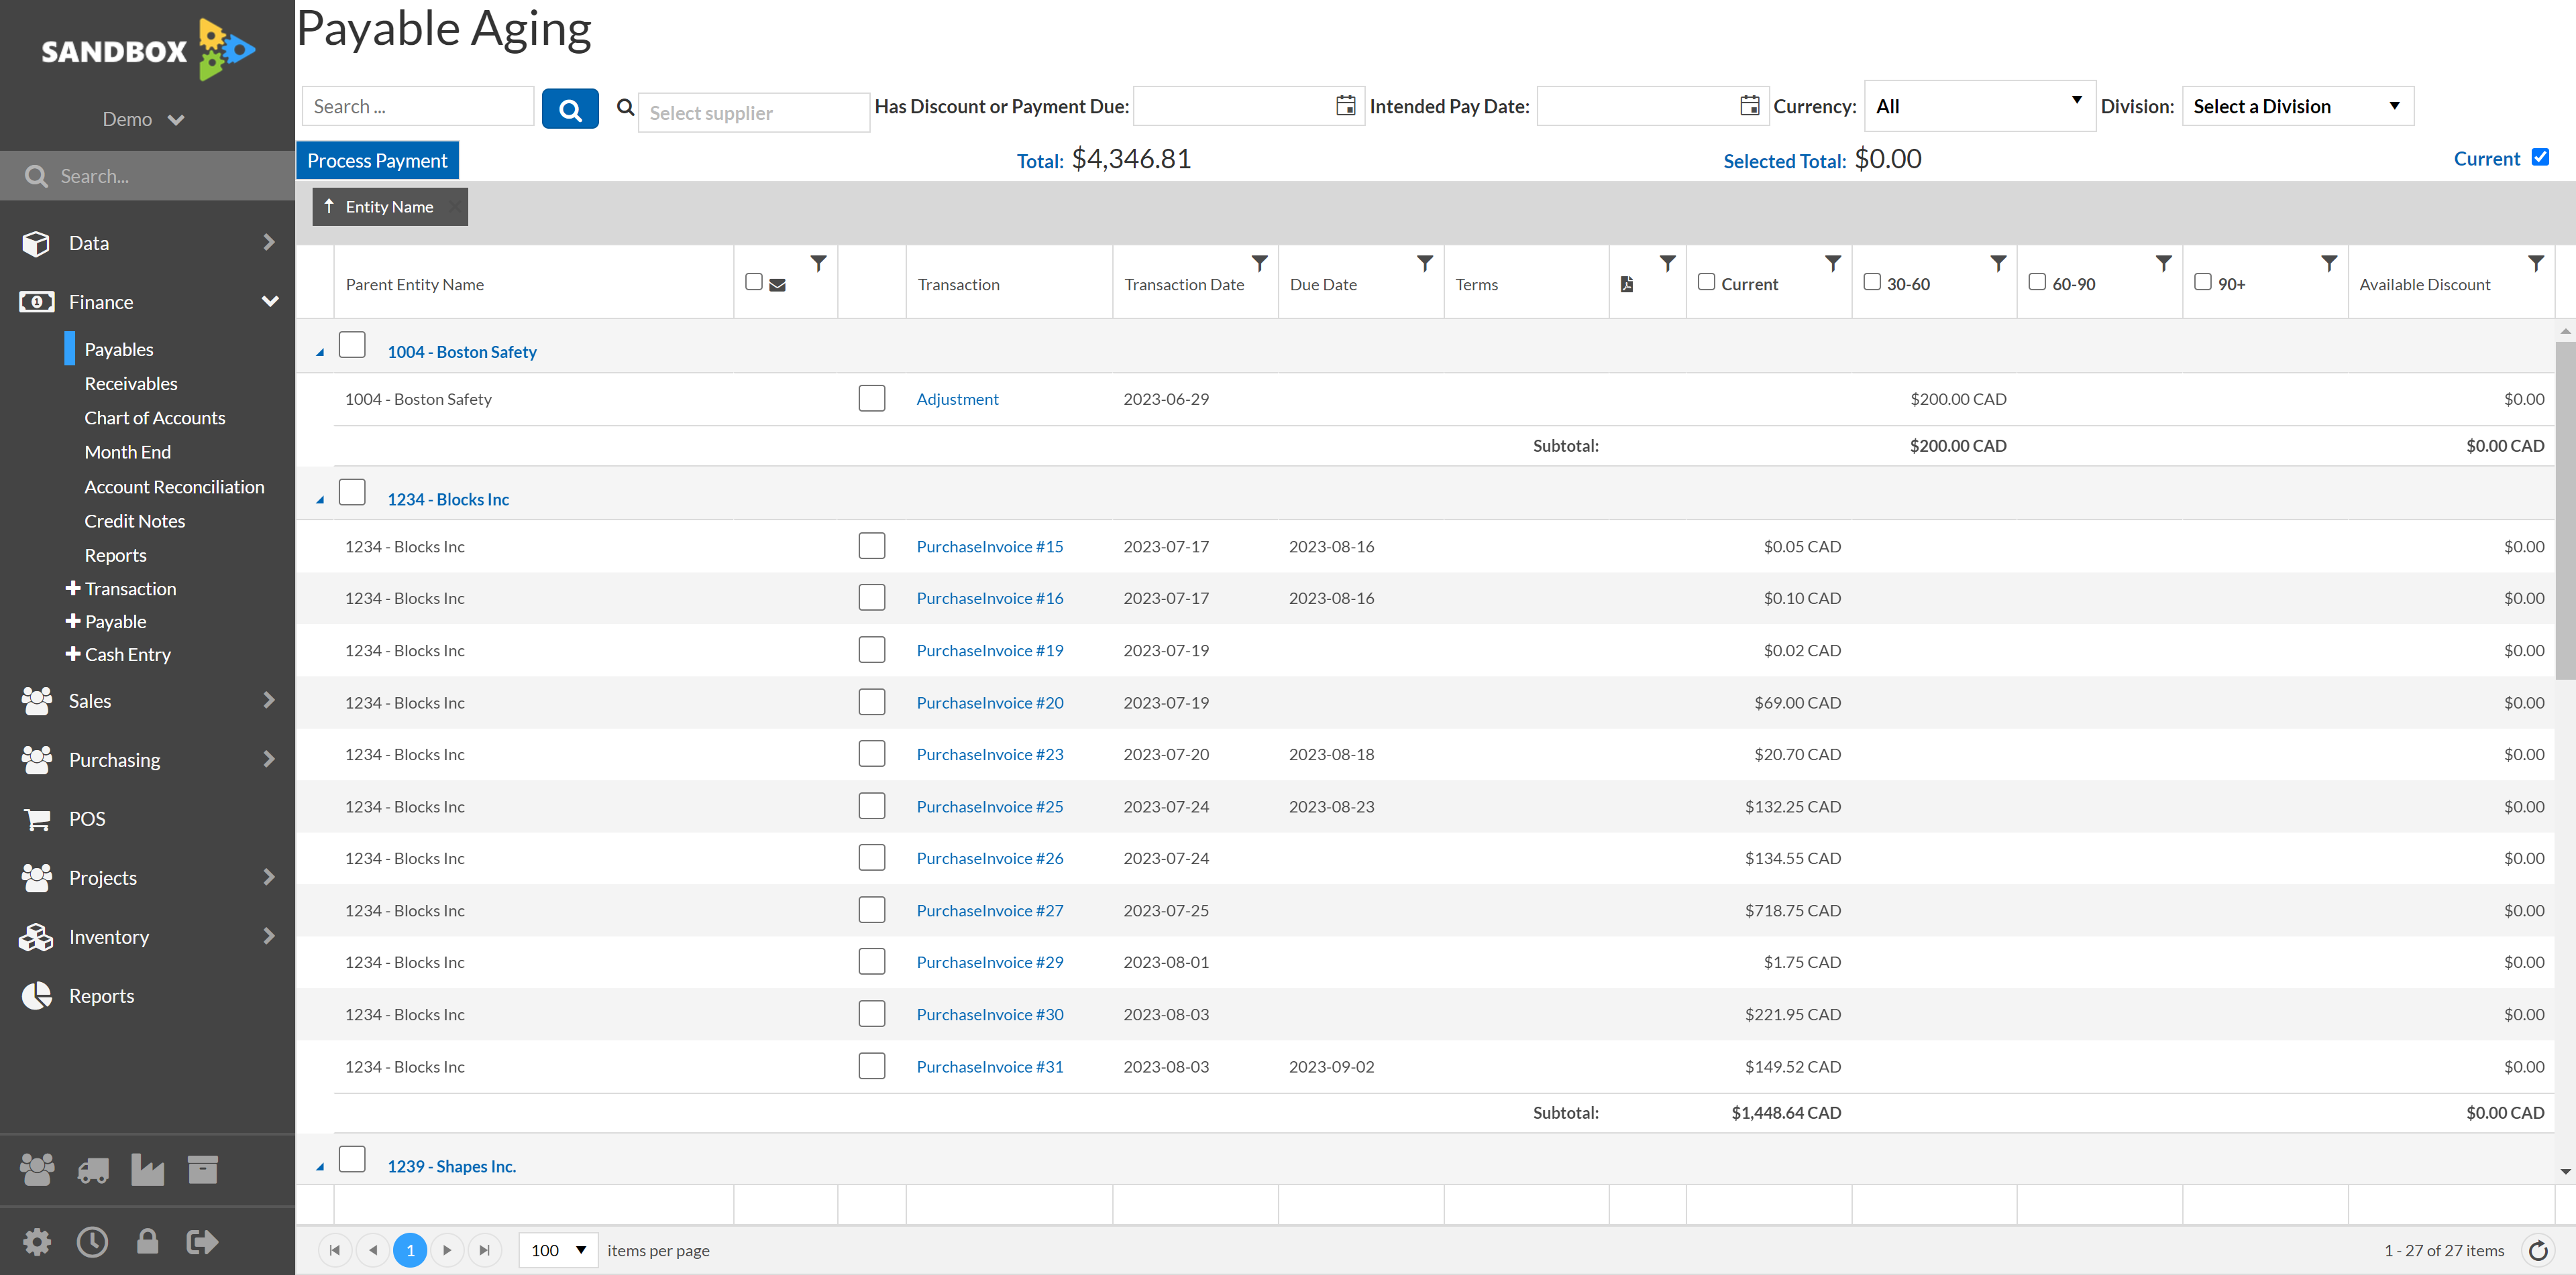Click the Process Payment button
Viewport: 2576px width, 1275px height.
coord(377,161)
